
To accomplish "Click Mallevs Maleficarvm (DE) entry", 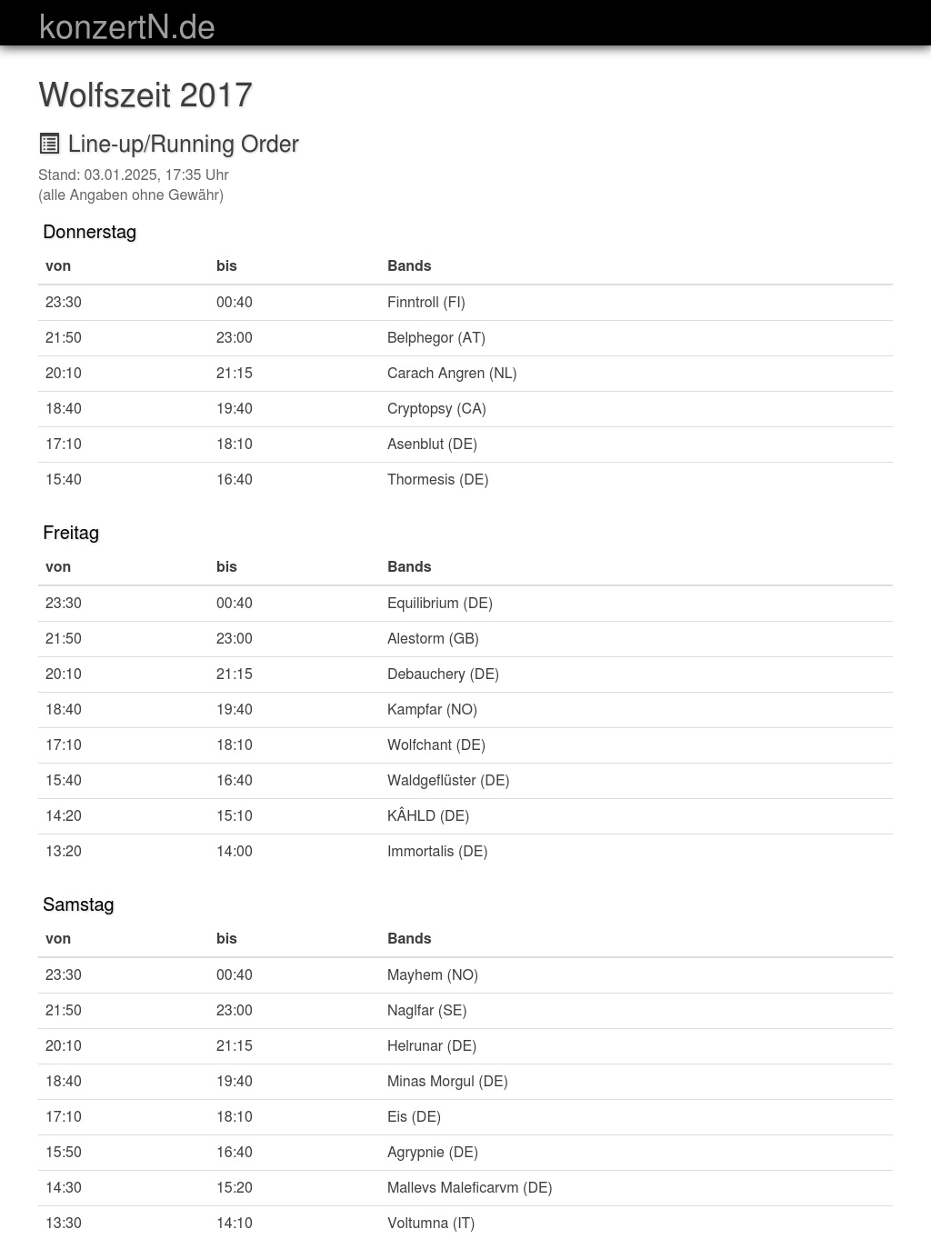I will 469,1187.
